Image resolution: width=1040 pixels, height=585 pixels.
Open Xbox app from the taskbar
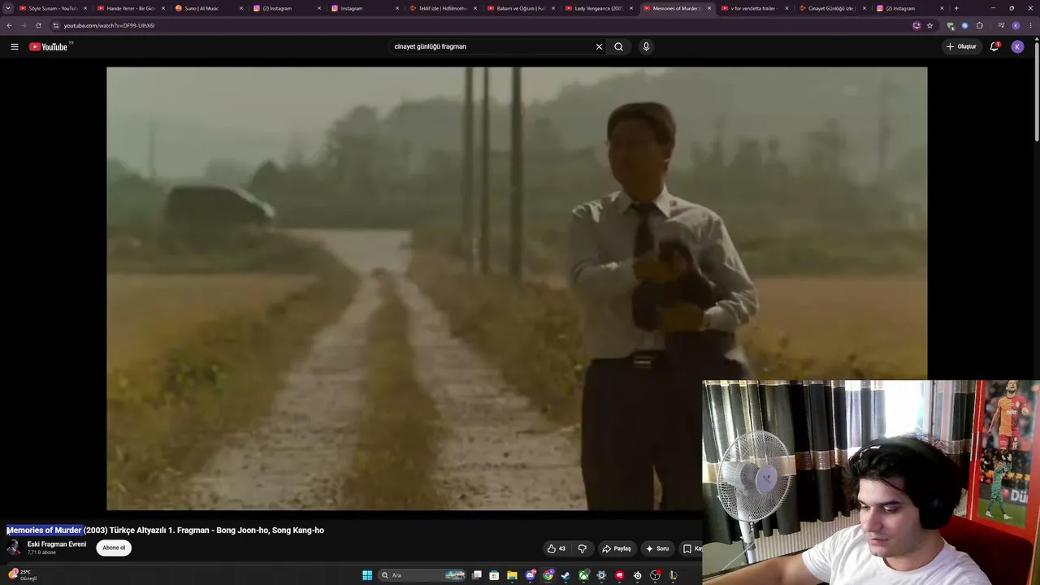pos(583,575)
